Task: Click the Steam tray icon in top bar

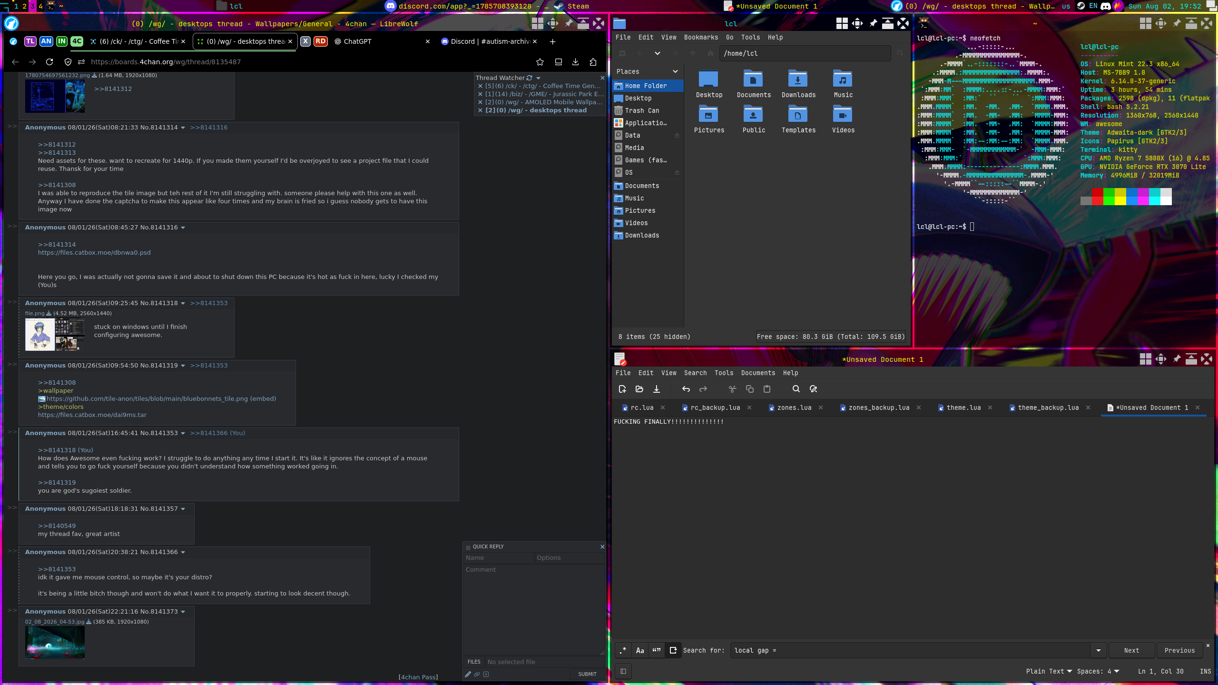Action: [x=1081, y=6]
